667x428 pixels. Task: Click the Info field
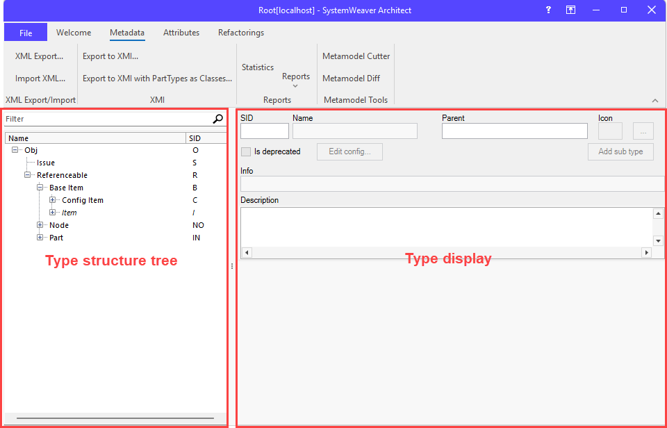pyautogui.click(x=452, y=184)
